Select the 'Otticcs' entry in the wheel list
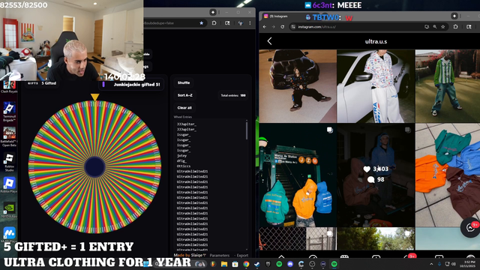 pos(184,166)
